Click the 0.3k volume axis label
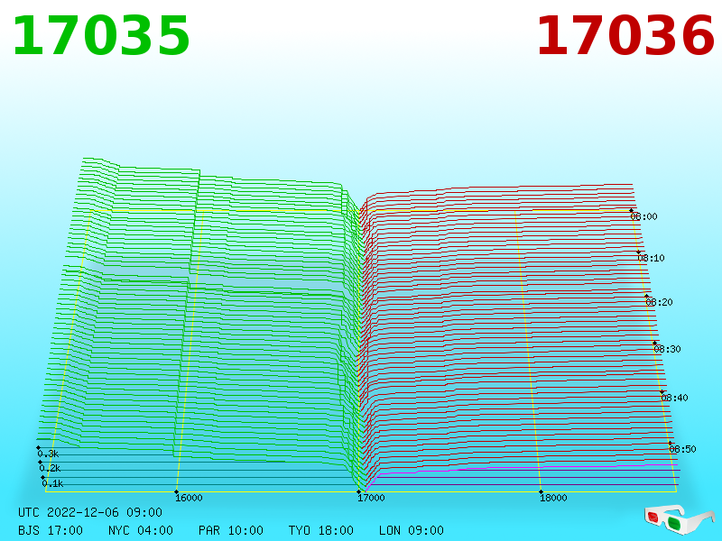The width and height of the screenshot is (722, 541). [x=48, y=454]
